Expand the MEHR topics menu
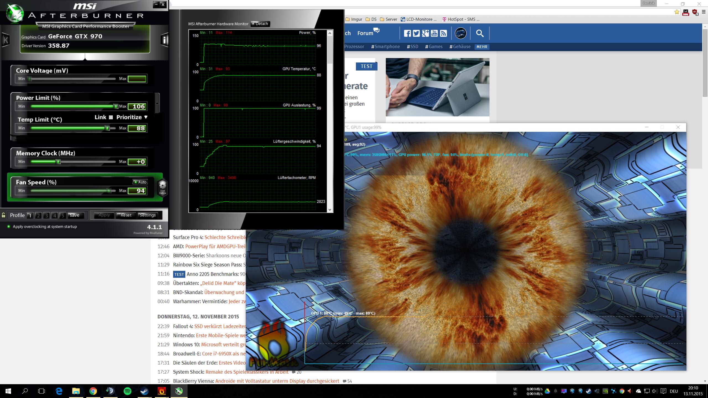Viewport: 708px width, 398px height. [x=482, y=47]
